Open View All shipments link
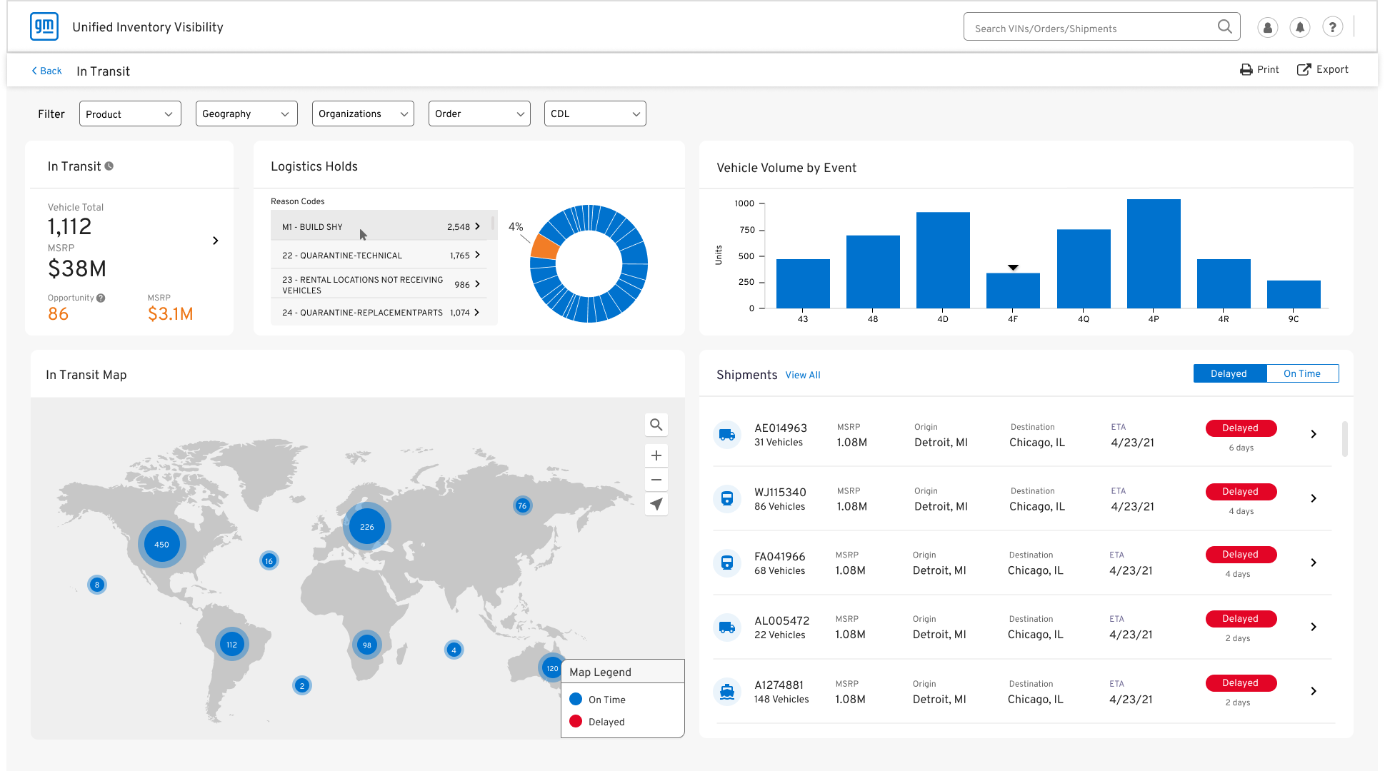The image size is (1385, 771). 803,376
